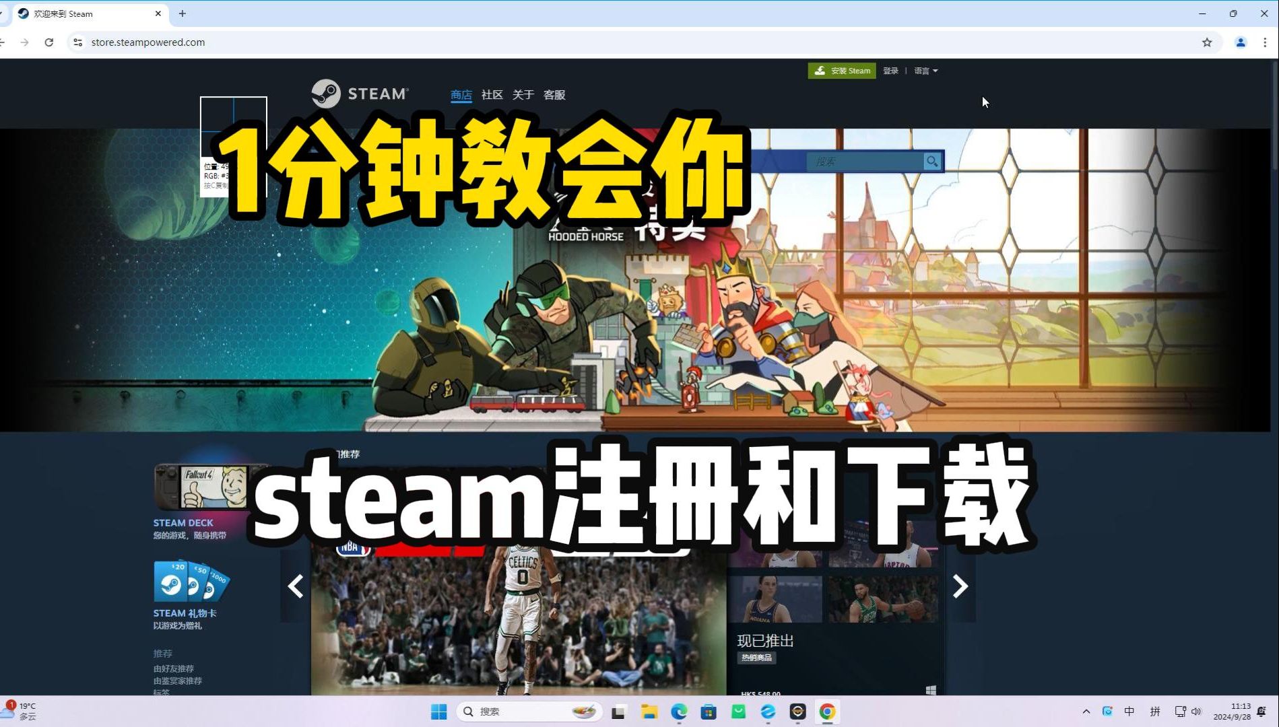The image size is (1279, 727).
Task: Open the clock showing 11:13
Action: pos(1232,712)
